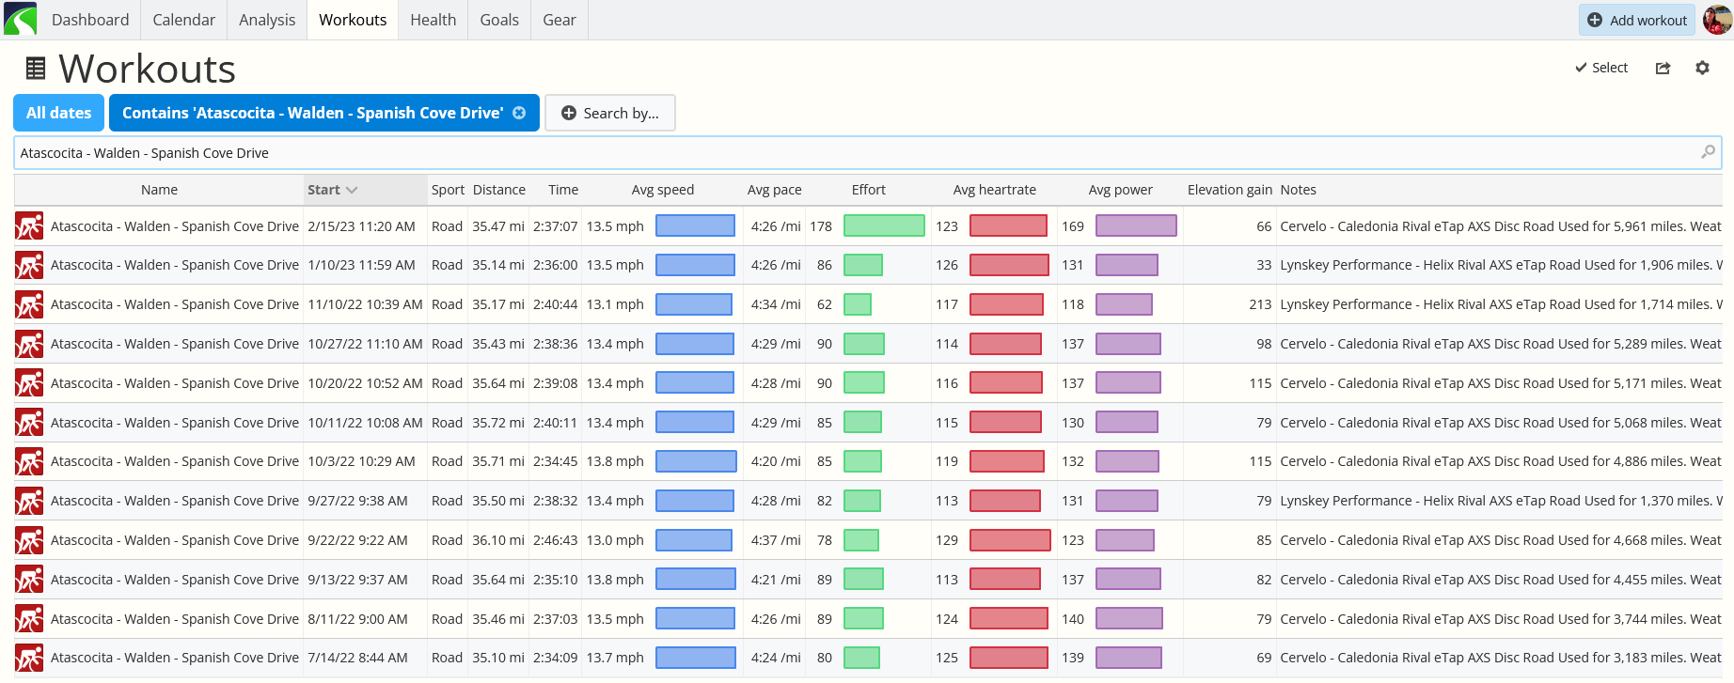Open the Search by... filter menu
This screenshot has width=1734, height=683.
610,113
